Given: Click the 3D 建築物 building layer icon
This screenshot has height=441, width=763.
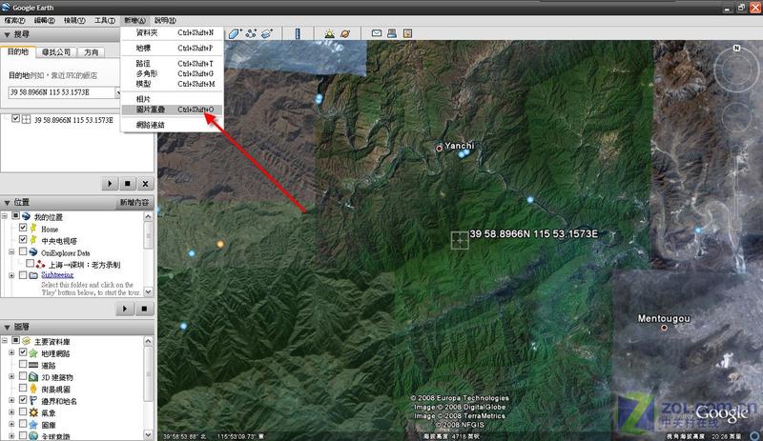Looking at the screenshot, I should 33,377.
